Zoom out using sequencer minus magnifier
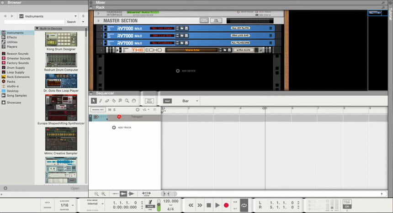393x213 pixels. (x=96, y=194)
